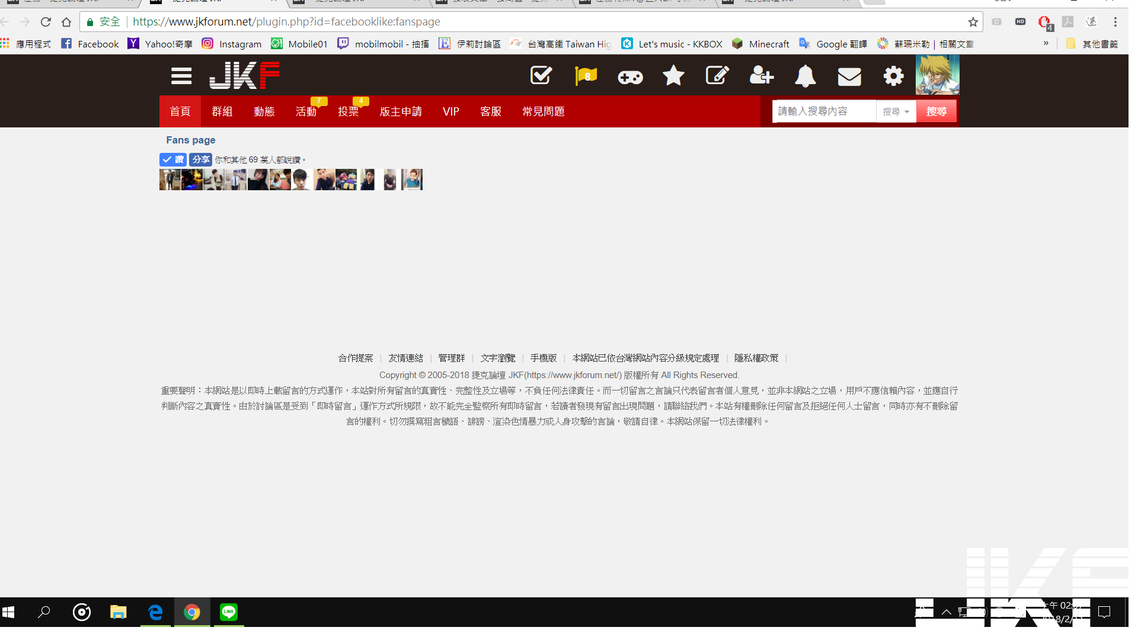Screen dimensions: 1138x640
Task: Click the search content input field
Action: [824, 111]
